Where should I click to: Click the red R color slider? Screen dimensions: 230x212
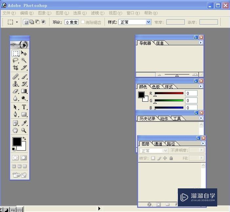169,93
